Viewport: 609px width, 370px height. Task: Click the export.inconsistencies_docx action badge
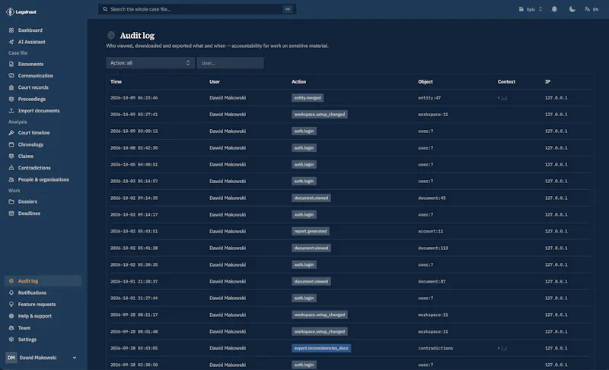tap(321, 348)
